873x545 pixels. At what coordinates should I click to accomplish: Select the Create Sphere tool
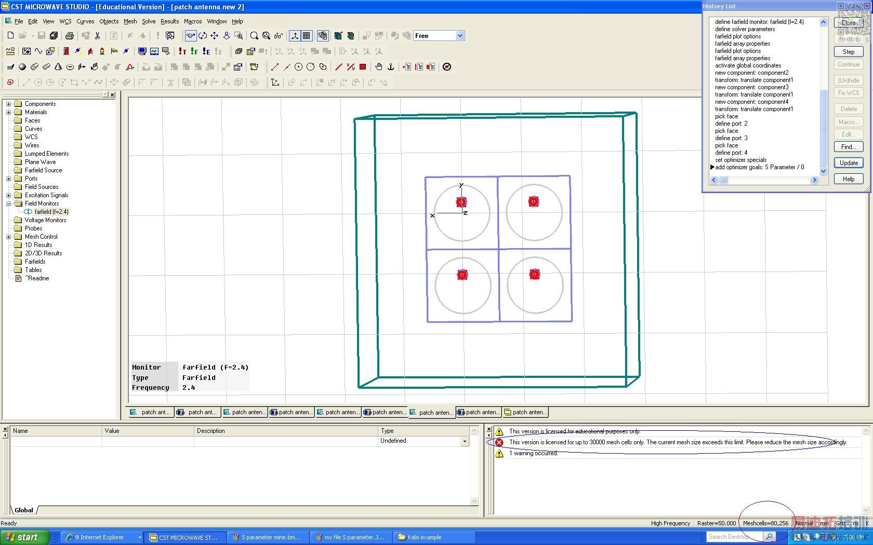coord(22,67)
